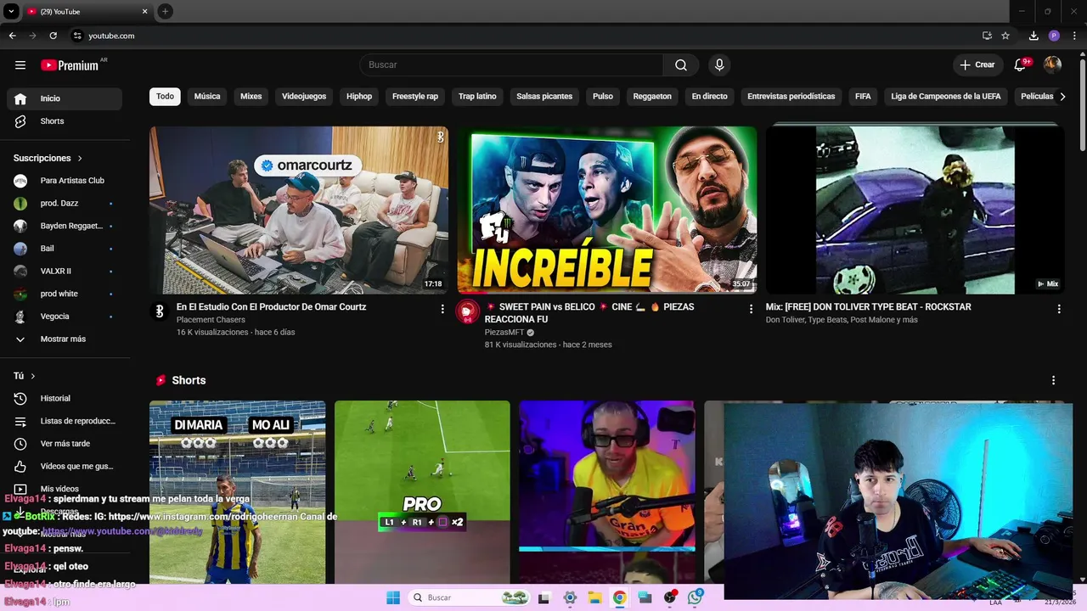Open video title En El Estudio Con El Productor
The height and width of the screenshot is (611, 1087).
(271, 307)
